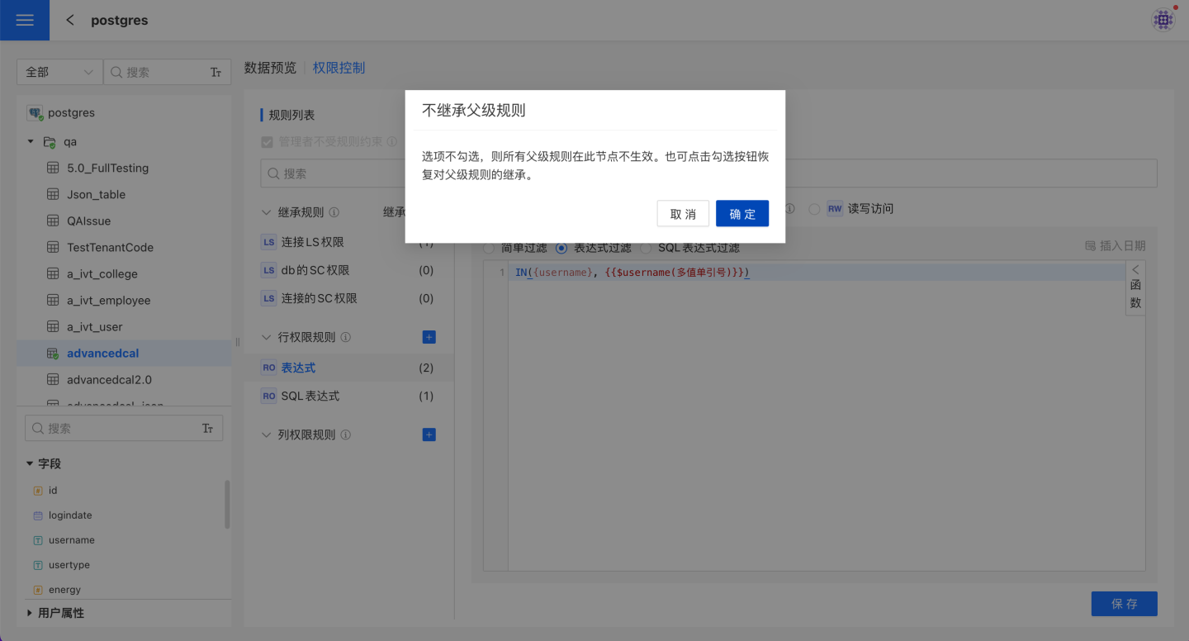Select the a_ivt_employee table
Screen dimensions: 1189x641
point(108,301)
